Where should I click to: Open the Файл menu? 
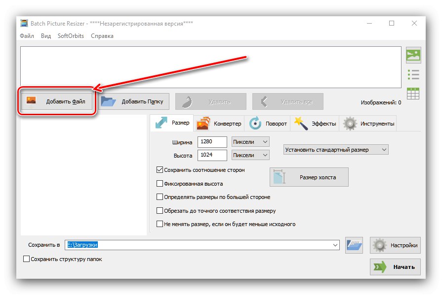27,36
